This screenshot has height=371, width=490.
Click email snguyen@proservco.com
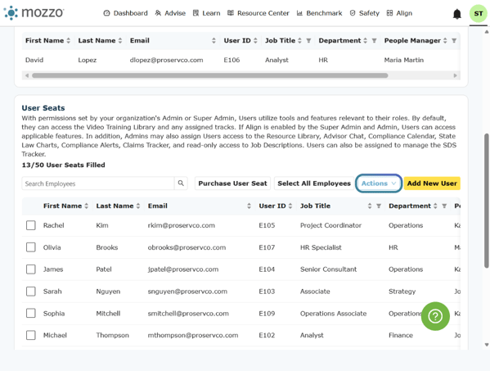[187, 292]
